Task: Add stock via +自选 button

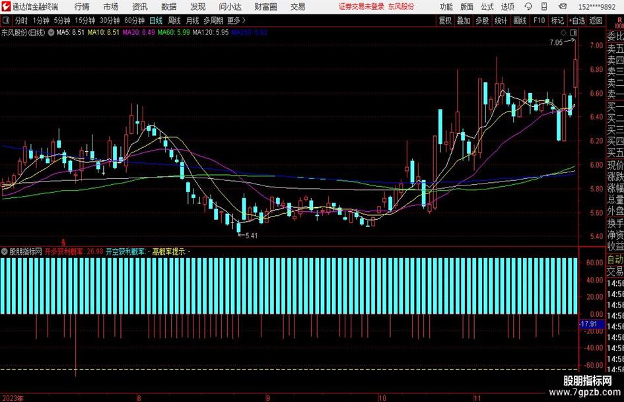Action: 577,20
